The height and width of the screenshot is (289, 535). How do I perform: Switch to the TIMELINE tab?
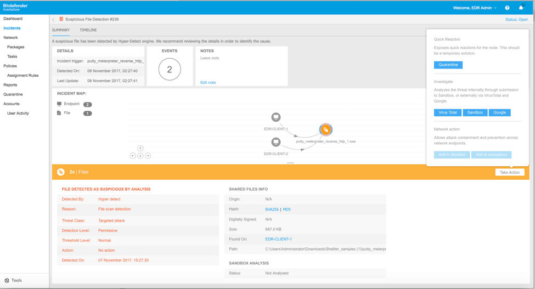point(88,30)
